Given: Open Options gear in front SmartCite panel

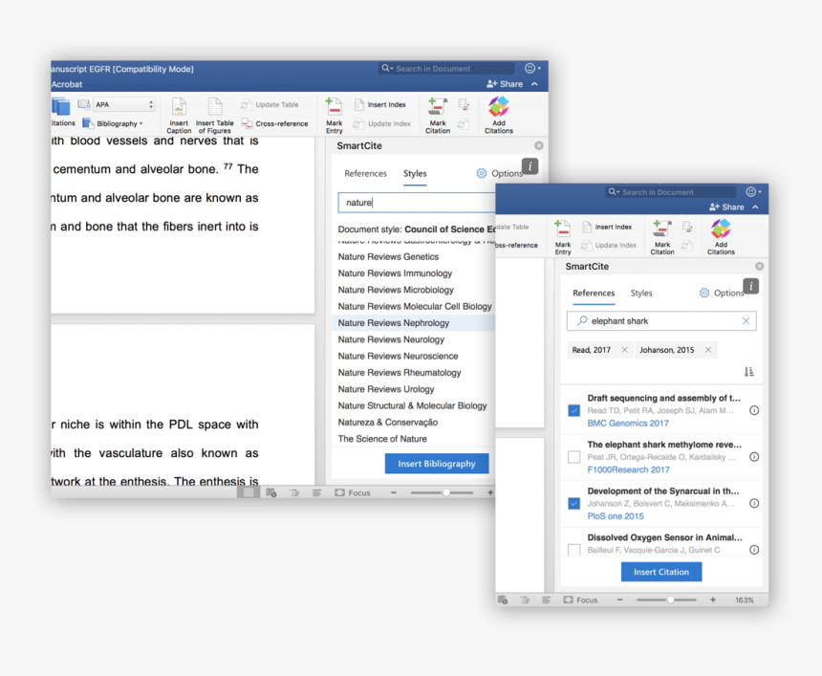Looking at the screenshot, I should click(704, 293).
